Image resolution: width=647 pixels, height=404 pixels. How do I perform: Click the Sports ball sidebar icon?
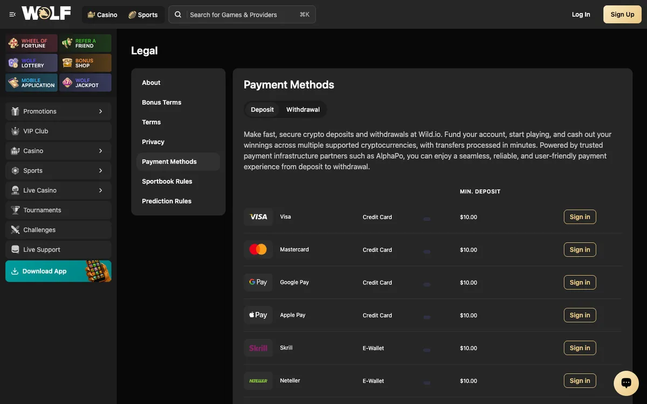15,171
